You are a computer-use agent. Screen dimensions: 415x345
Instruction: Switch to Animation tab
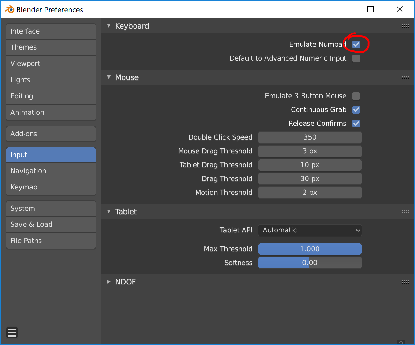(x=51, y=113)
